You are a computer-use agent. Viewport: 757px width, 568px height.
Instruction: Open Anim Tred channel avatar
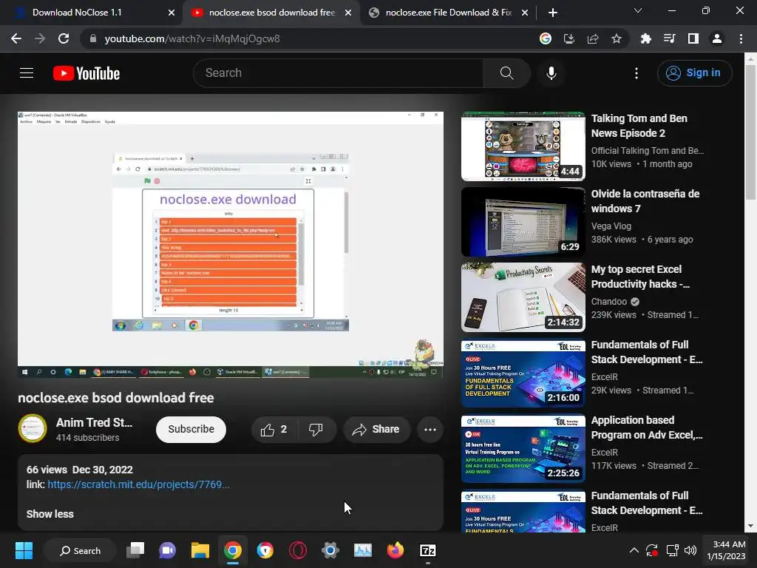click(x=33, y=428)
